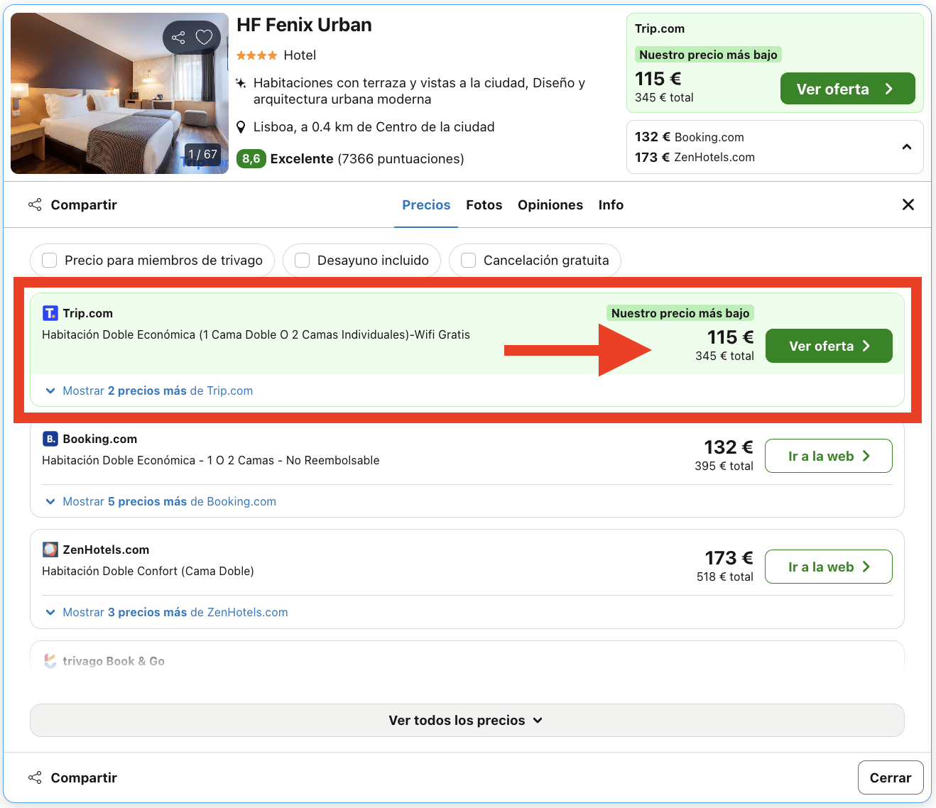
Task: Click Nuestro precio más bajo badge in price row
Action: point(680,313)
